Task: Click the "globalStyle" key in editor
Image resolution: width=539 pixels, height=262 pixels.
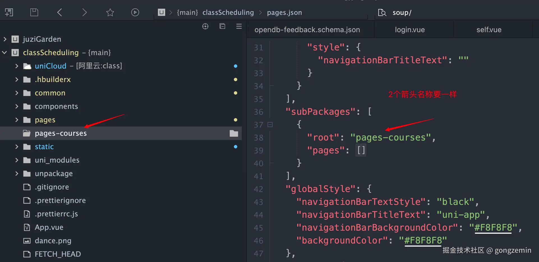Action: point(321,189)
